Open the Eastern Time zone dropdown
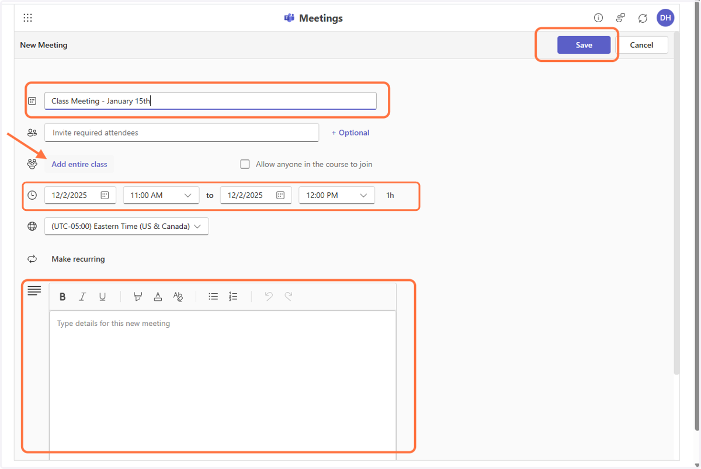Image resolution: width=701 pixels, height=469 pixels. [x=126, y=227]
